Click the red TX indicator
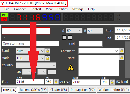Image resolution: width=130 pixels, height=94 pixels. (4, 19)
